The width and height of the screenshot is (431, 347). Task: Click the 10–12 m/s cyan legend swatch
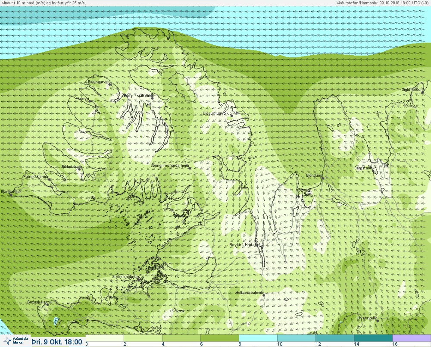pos(297,338)
